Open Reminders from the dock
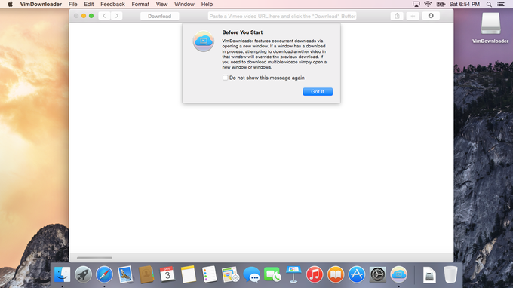This screenshot has width=513, height=288. (210, 274)
